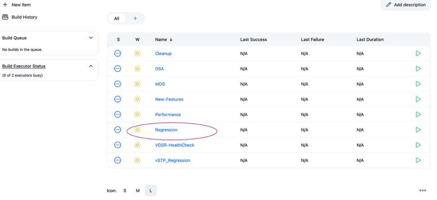Image resolution: width=437 pixels, height=200 pixels.
Task: Click status icon for DSA job
Action: 118,69
